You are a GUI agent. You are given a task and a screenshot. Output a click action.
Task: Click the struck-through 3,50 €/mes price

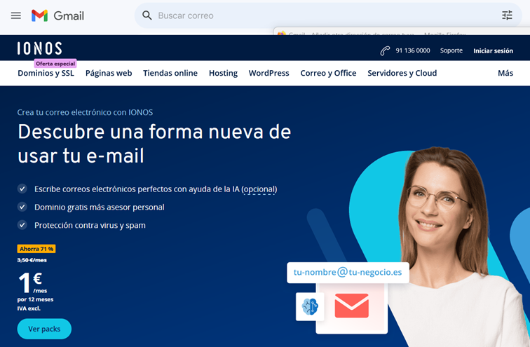tap(32, 260)
